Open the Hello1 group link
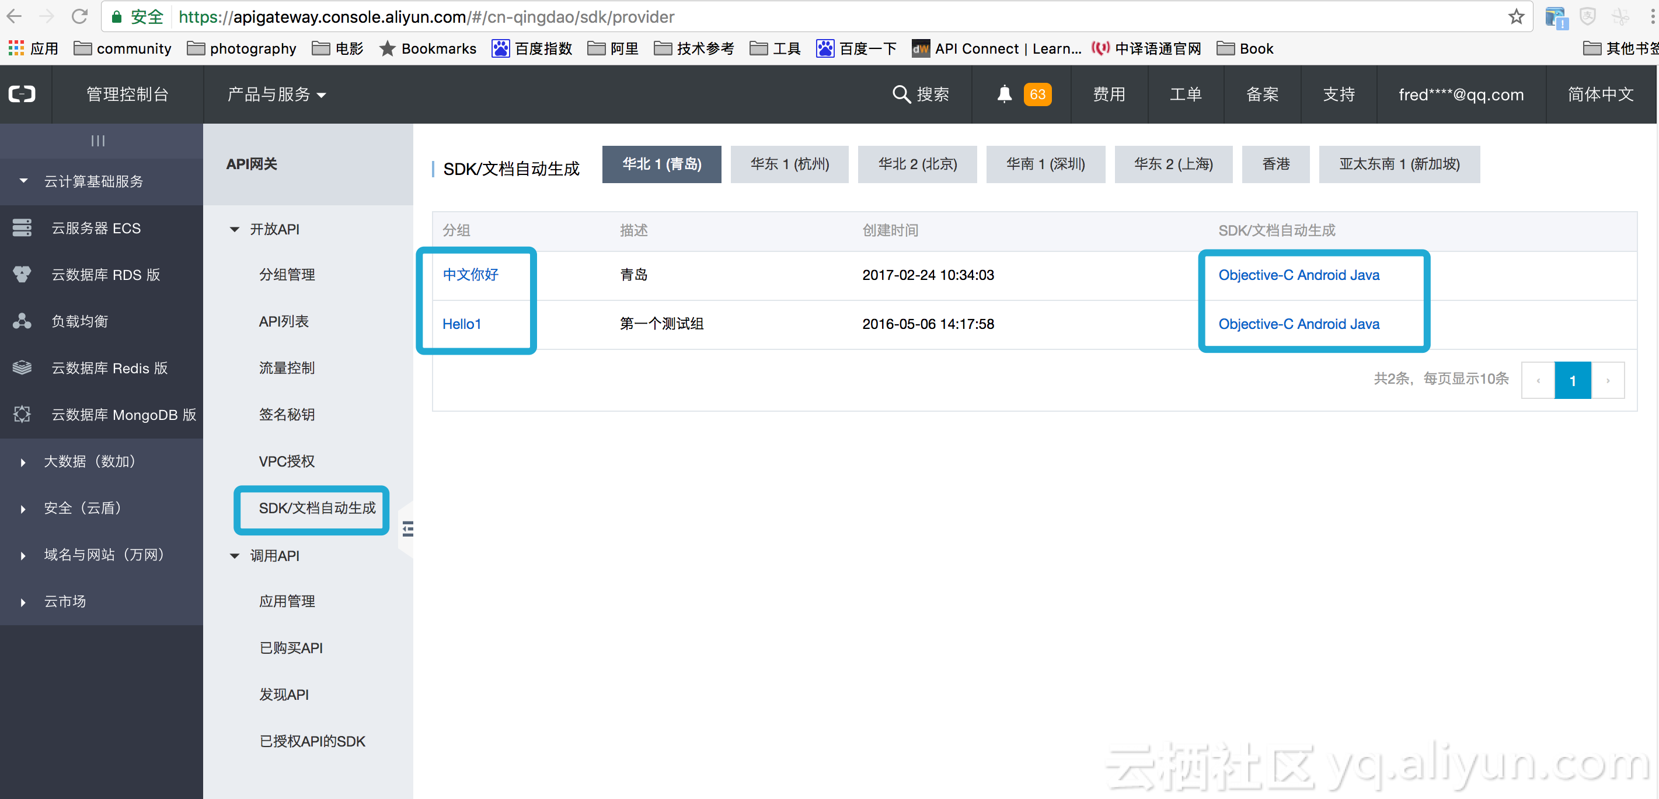Screen dimensions: 1659x799 461,324
